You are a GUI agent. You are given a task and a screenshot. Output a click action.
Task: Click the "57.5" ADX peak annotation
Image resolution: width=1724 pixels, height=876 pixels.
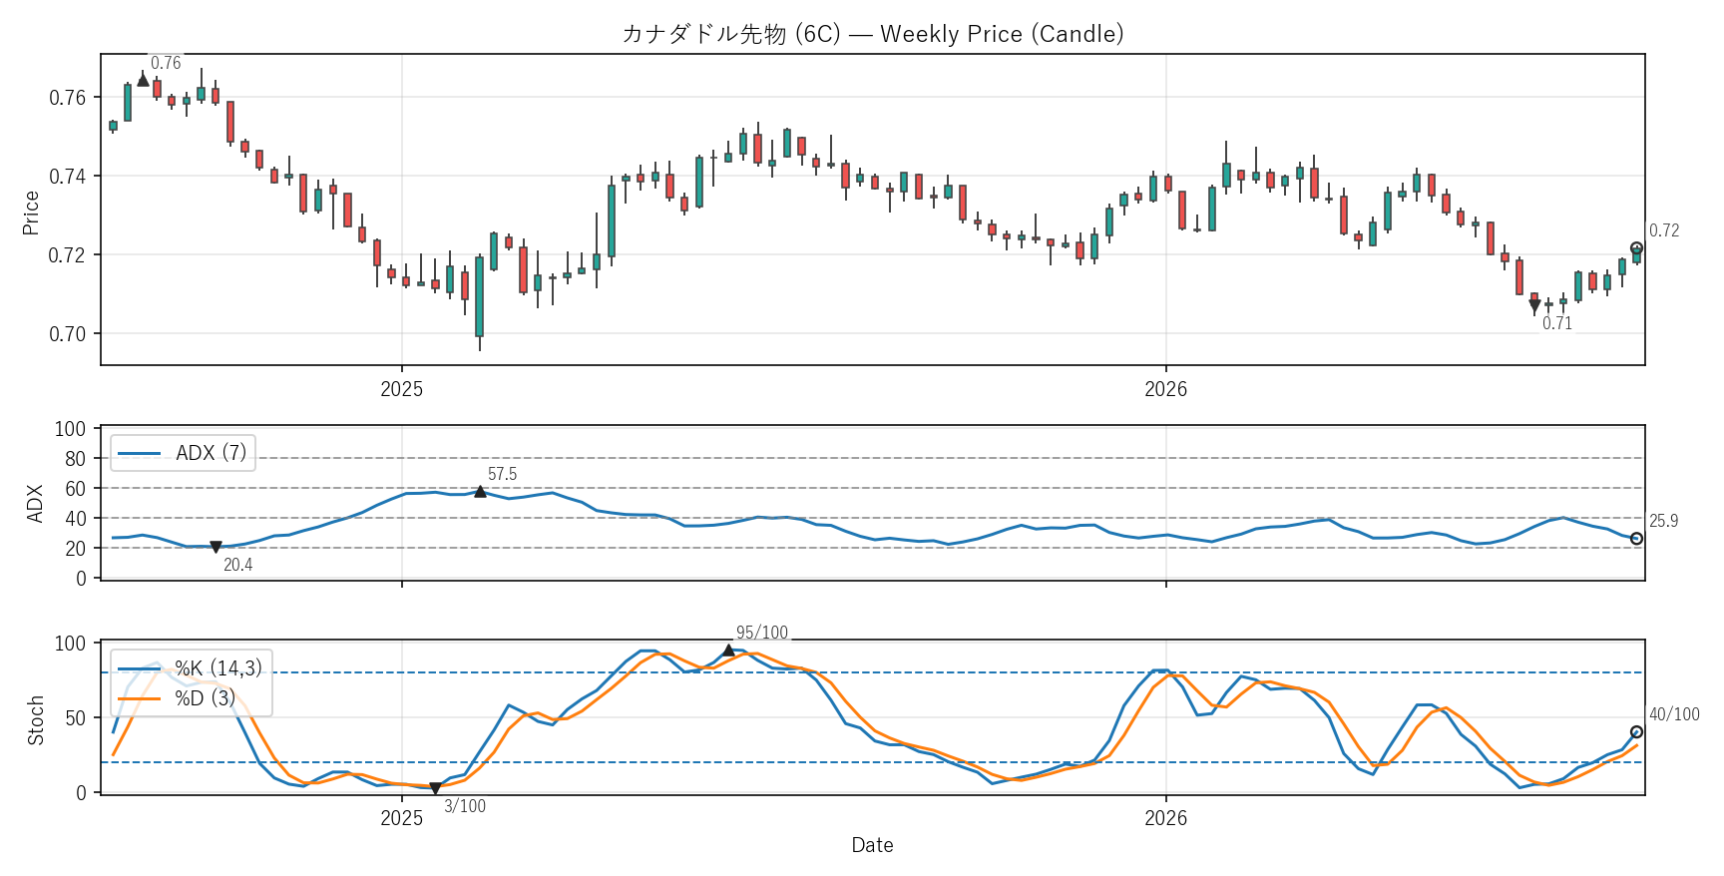tap(503, 474)
